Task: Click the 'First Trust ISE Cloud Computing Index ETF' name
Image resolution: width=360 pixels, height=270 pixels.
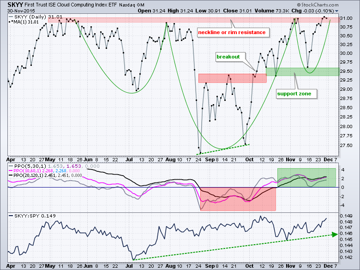Action: tap(71, 5)
